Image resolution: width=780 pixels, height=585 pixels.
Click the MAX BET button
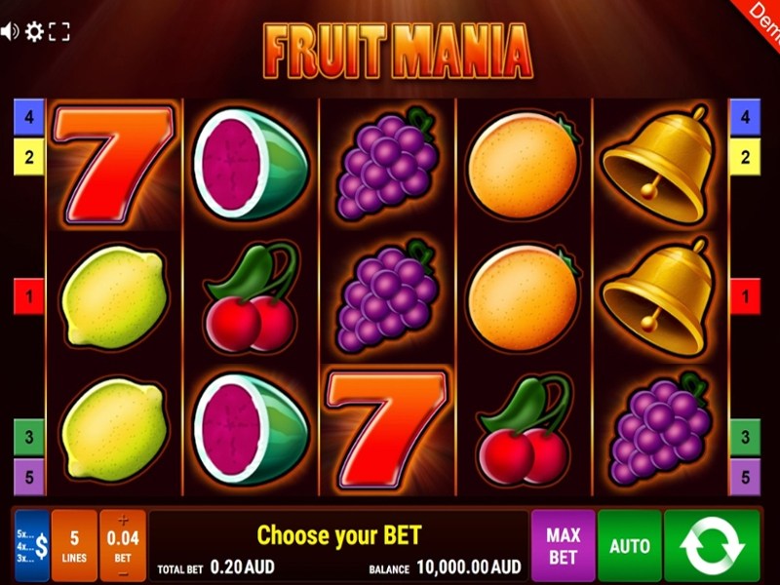point(564,545)
